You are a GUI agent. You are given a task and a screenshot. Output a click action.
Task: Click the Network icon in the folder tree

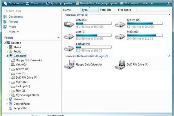[x=11, y=99]
